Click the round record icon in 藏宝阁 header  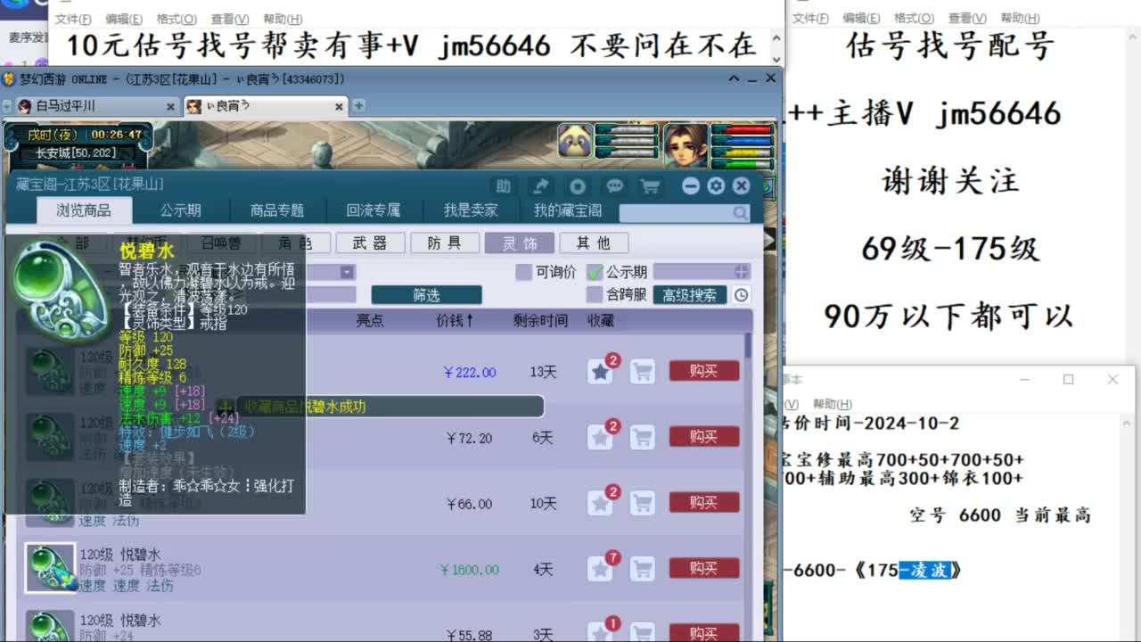578,186
